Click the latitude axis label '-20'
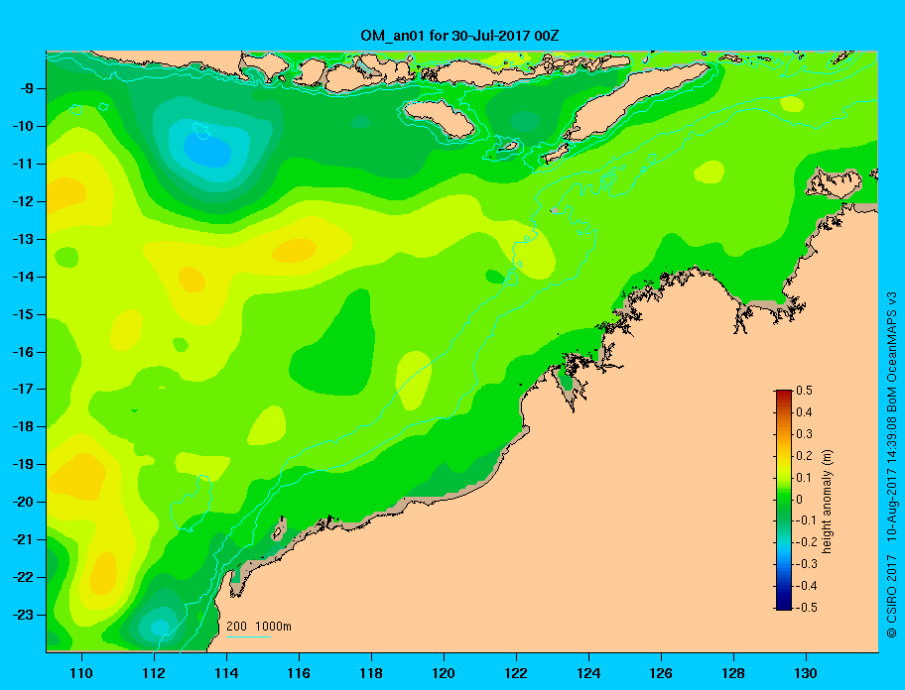 point(23,502)
